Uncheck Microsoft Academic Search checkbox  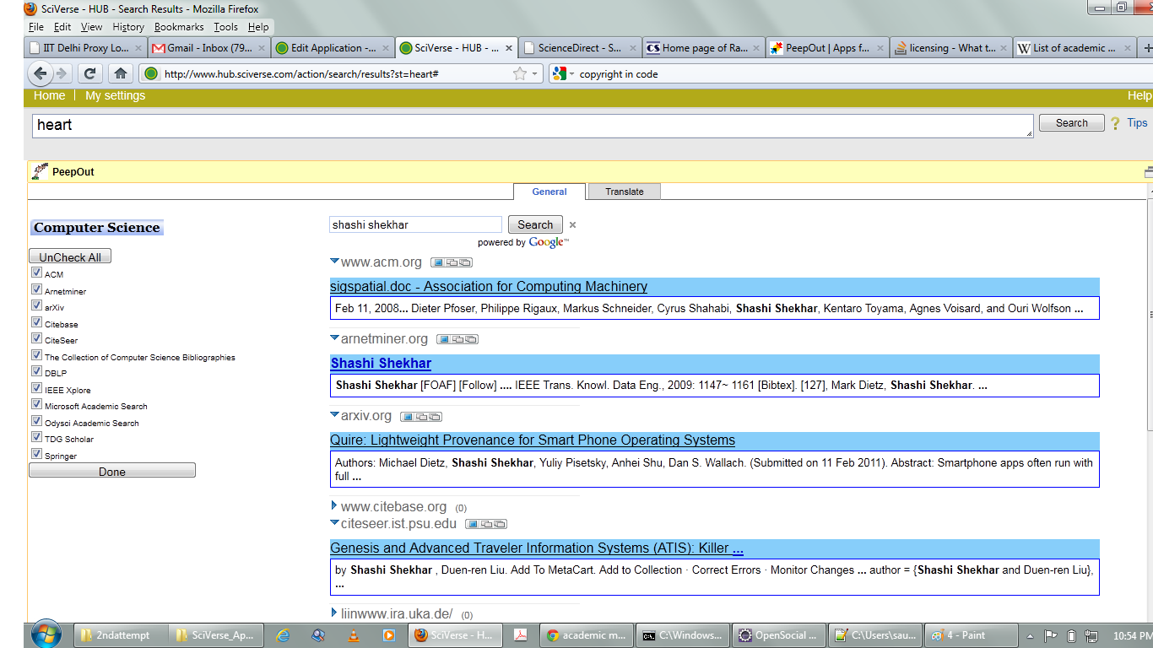coord(36,404)
